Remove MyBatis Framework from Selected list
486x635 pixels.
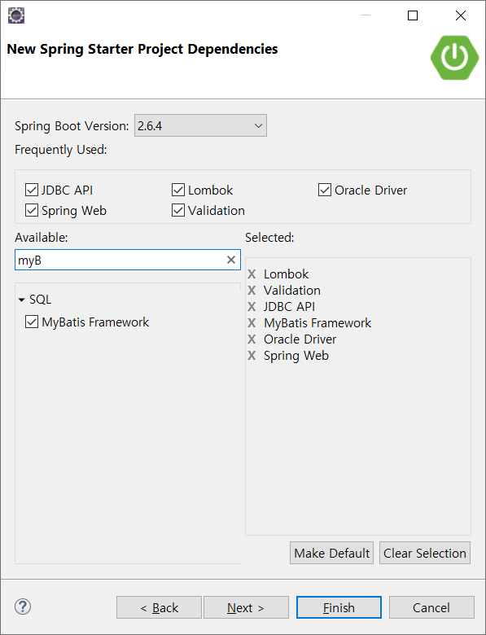click(252, 322)
